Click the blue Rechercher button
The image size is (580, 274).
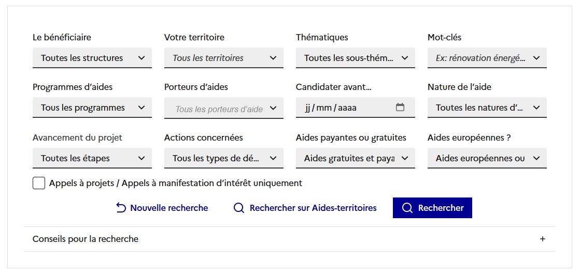tap(432, 208)
